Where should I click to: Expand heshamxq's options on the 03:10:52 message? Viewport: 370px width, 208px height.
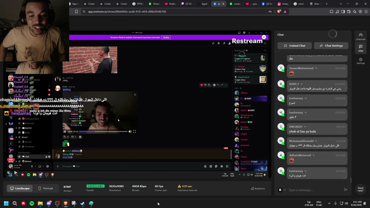(x=306, y=98)
